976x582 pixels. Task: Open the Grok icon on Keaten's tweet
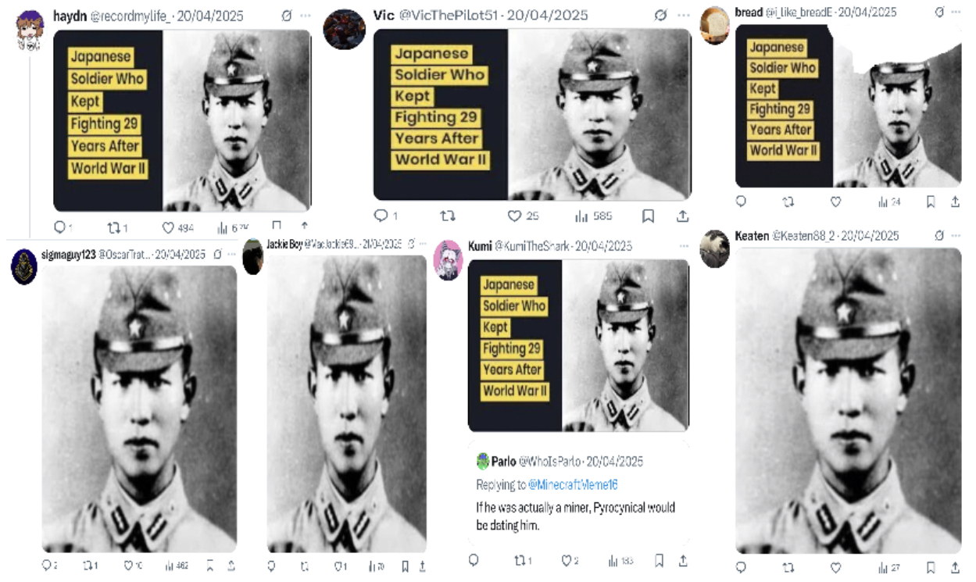coord(938,236)
